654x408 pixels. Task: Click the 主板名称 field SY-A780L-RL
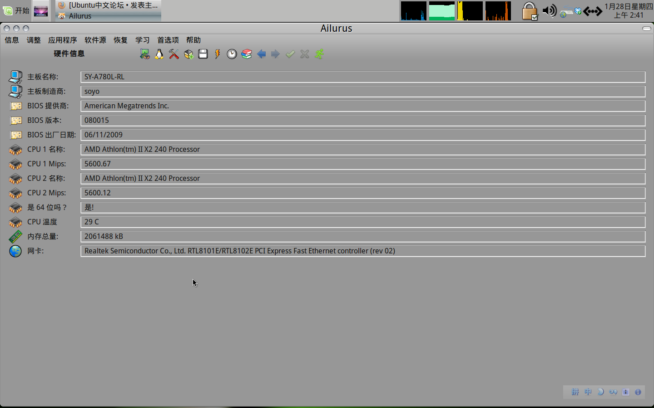(x=363, y=77)
